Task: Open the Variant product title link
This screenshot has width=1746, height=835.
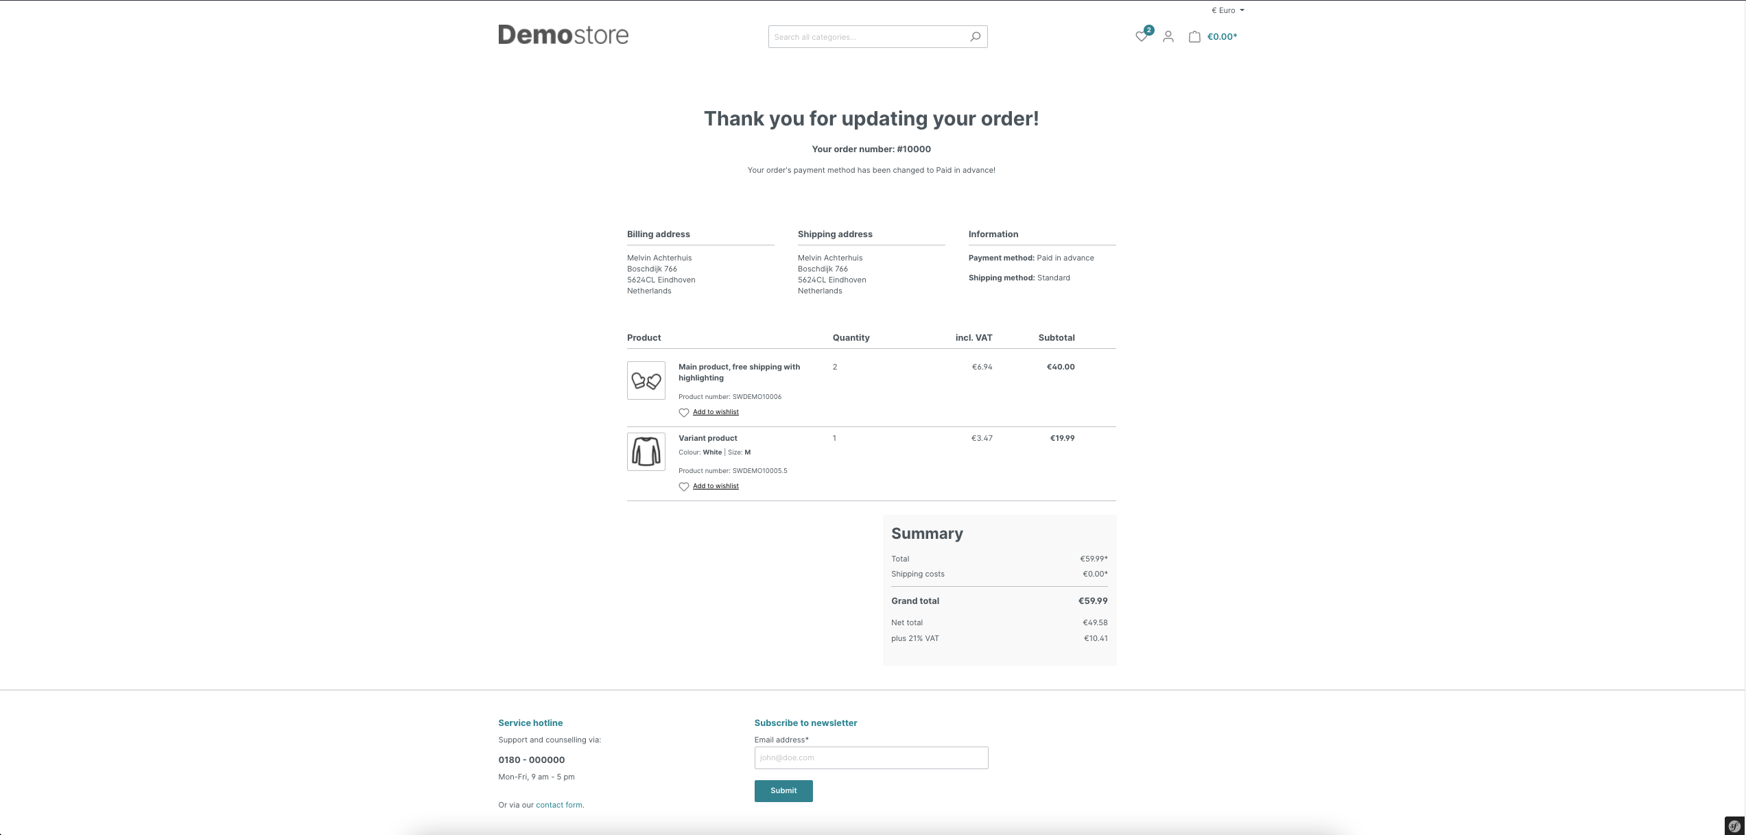Action: point(707,438)
